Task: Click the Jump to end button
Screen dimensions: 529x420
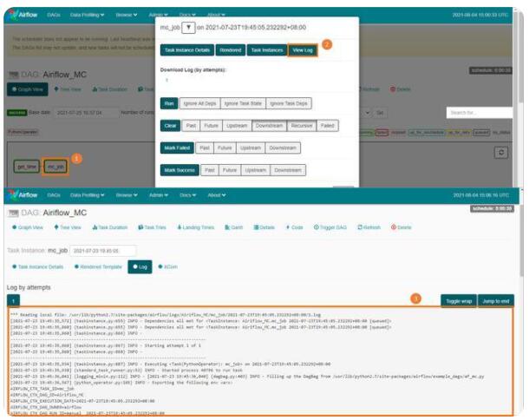Action: point(496,301)
